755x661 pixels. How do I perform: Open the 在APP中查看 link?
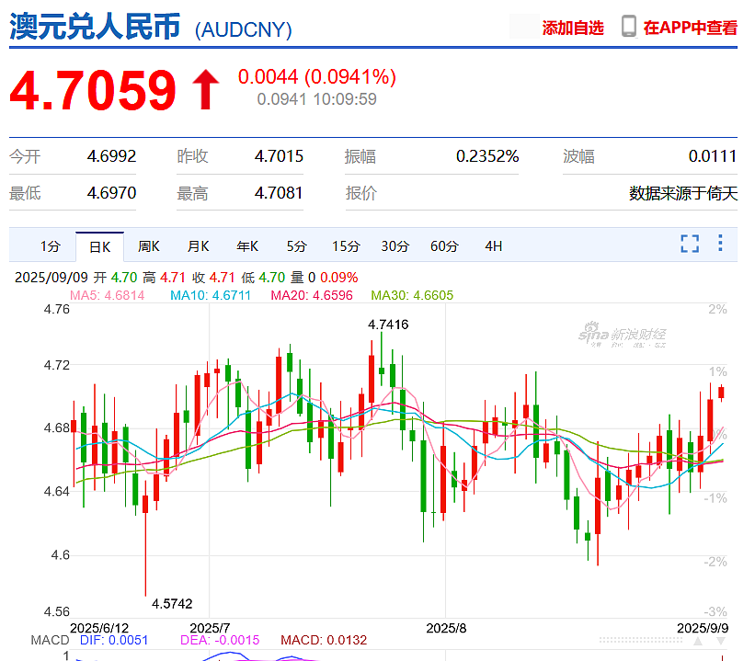(690, 28)
